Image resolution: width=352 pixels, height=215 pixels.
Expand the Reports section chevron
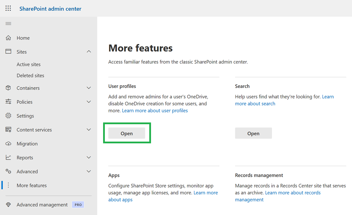pos(89,158)
